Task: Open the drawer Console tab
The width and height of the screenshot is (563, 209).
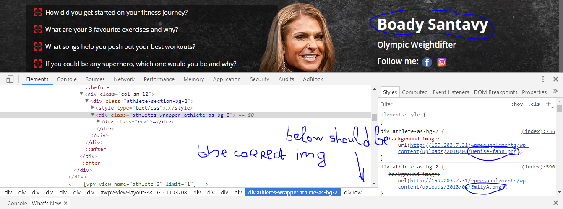Action: [x=17, y=203]
